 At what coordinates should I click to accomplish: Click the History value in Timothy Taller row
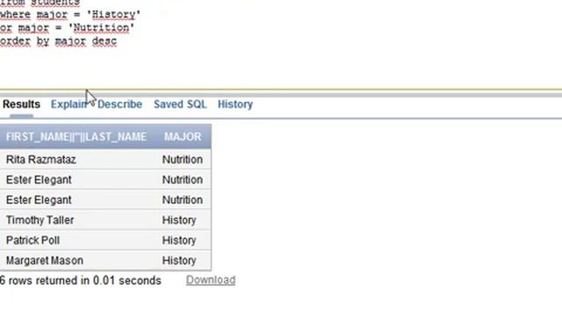pos(179,220)
